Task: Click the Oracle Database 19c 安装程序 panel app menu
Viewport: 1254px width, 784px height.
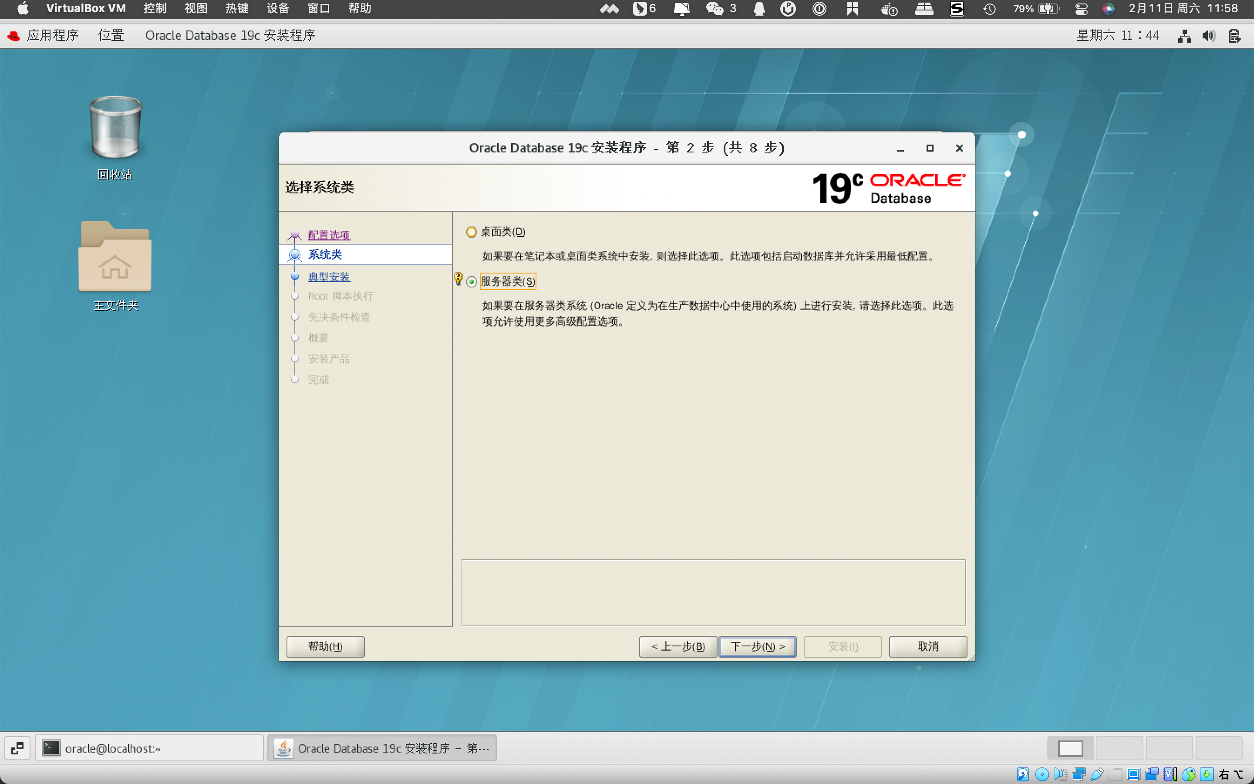Action: 230,35
